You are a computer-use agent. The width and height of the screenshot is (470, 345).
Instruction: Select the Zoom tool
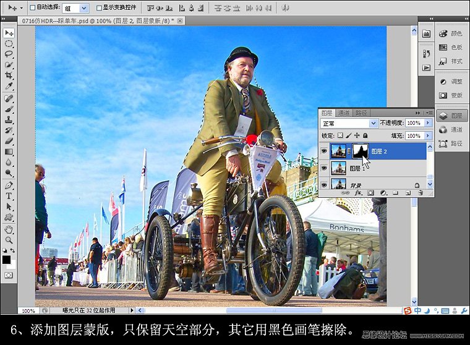9,240
